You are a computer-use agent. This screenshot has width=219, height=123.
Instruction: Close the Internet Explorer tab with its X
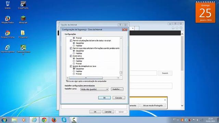(133, 28)
